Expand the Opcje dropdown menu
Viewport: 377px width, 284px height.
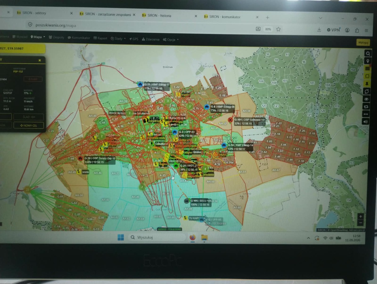tap(171, 40)
